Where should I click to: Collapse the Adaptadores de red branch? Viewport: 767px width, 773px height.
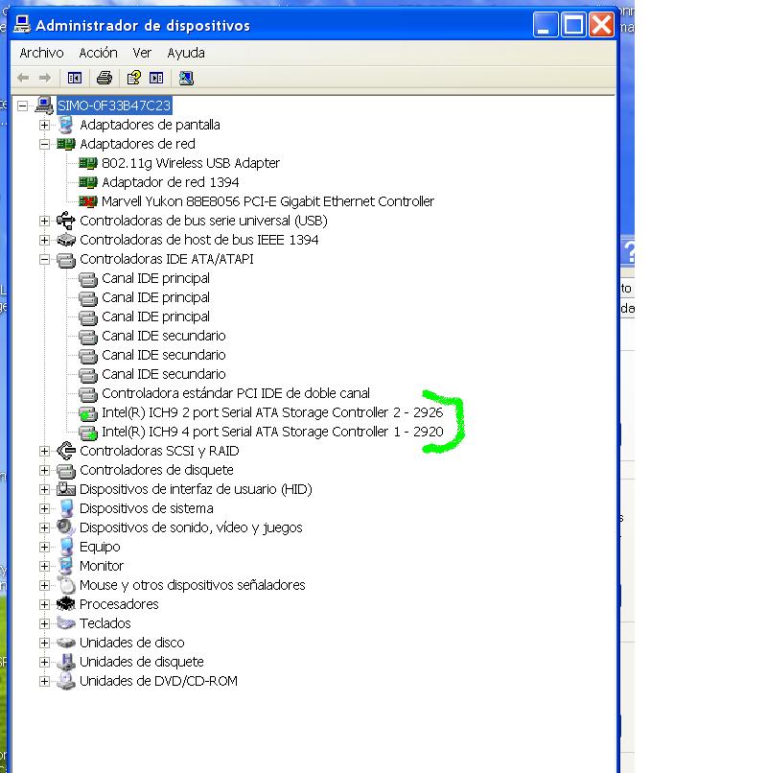(x=44, y=144)
